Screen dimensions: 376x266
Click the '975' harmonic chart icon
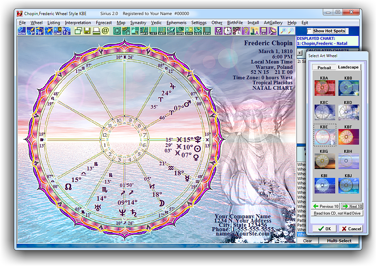(x=67, y=31)
